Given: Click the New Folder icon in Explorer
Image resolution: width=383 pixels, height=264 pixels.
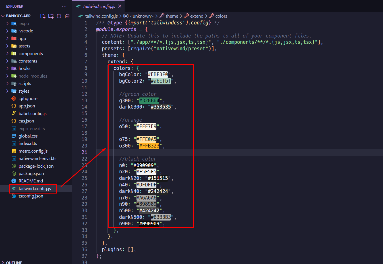Looking at the screenshot, I should tap(51, 16).
